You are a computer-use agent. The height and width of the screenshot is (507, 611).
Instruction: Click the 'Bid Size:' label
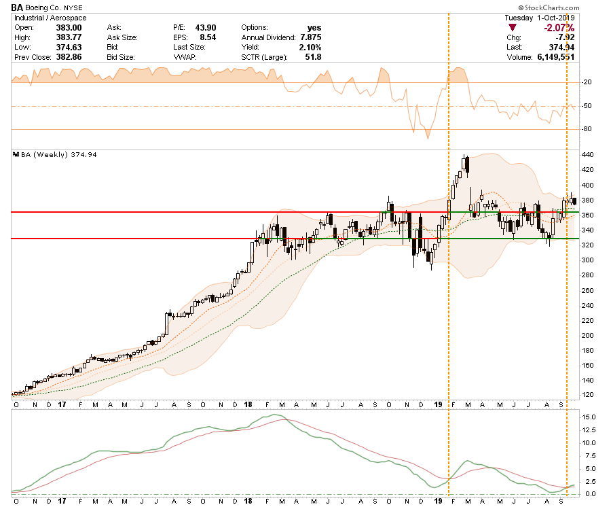click(121, 57)
